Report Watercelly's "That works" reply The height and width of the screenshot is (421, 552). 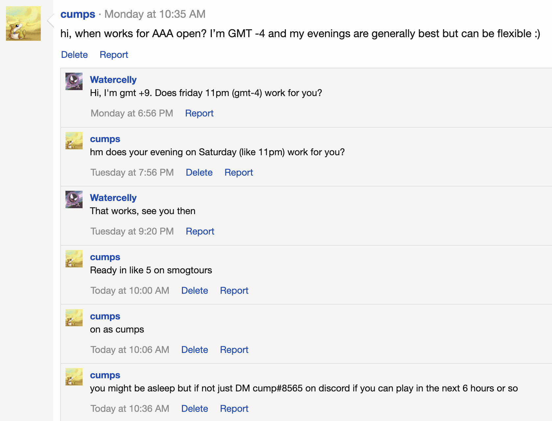[x=200, y=231]
